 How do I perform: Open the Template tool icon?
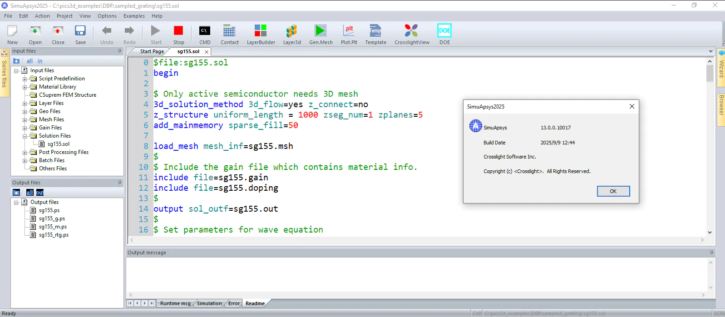(375, 31)
